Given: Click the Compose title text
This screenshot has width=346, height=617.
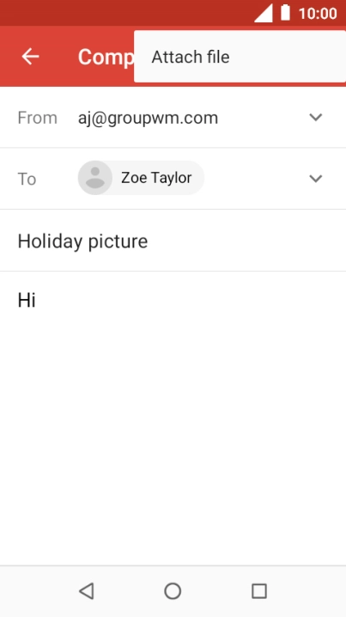Looking at the screenshot, I should click(106, 58).
